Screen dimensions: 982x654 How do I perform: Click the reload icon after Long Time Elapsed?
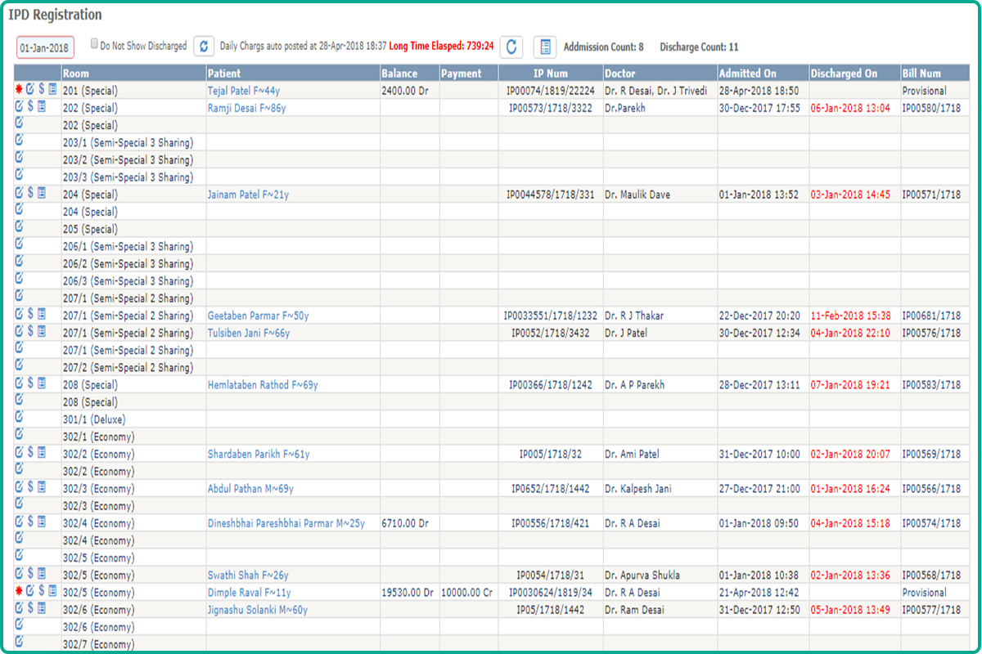point(511,47)
